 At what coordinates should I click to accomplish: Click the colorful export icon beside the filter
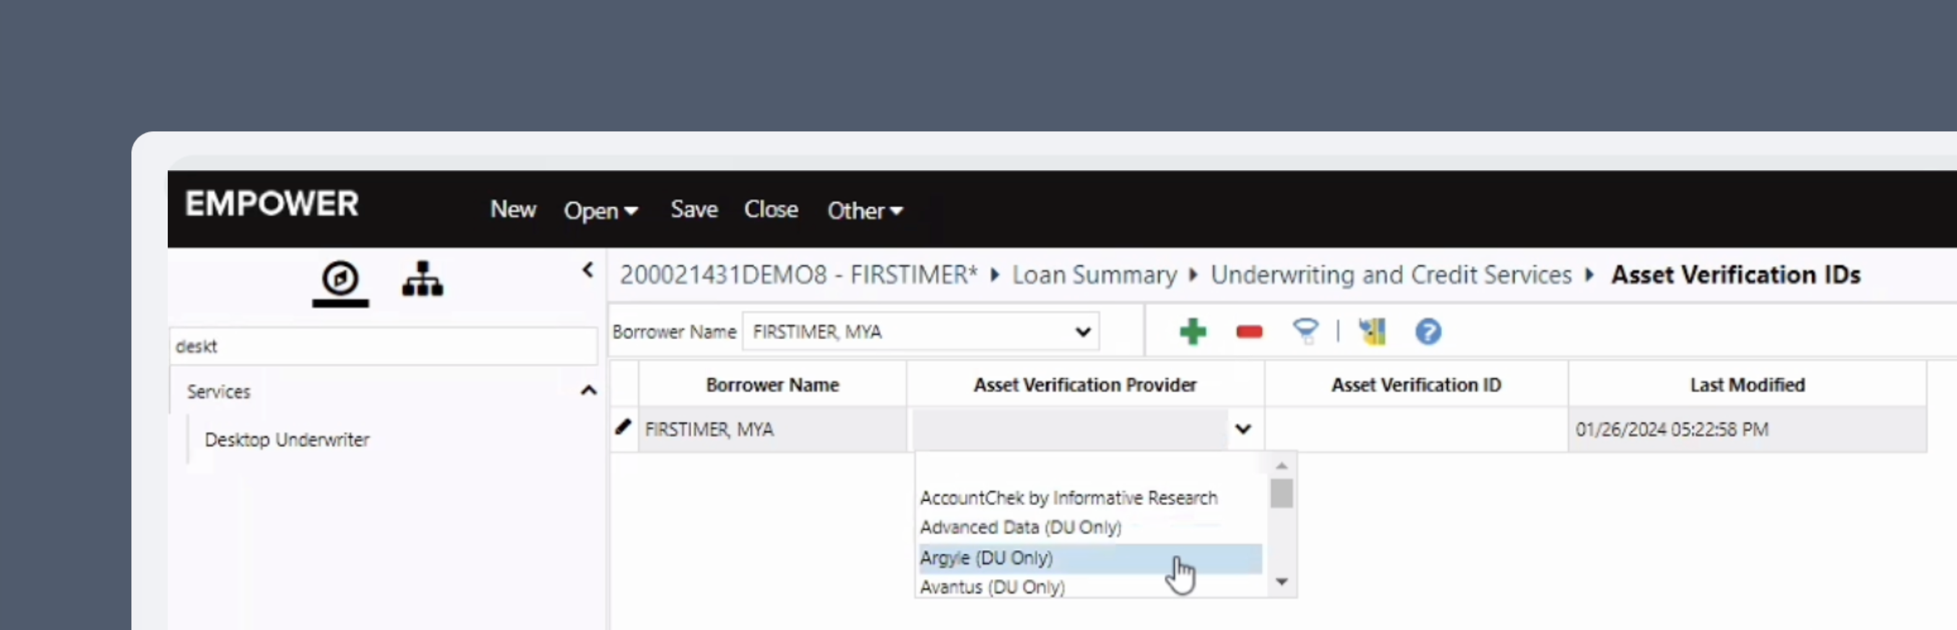tap(1372, 331)
